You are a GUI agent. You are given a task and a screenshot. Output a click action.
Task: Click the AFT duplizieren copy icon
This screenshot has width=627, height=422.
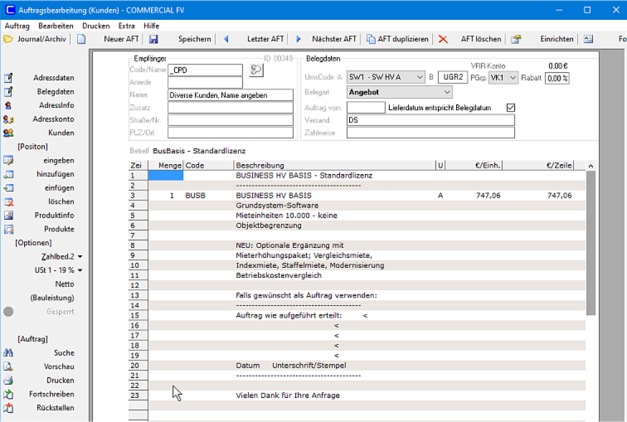[371, 39]
